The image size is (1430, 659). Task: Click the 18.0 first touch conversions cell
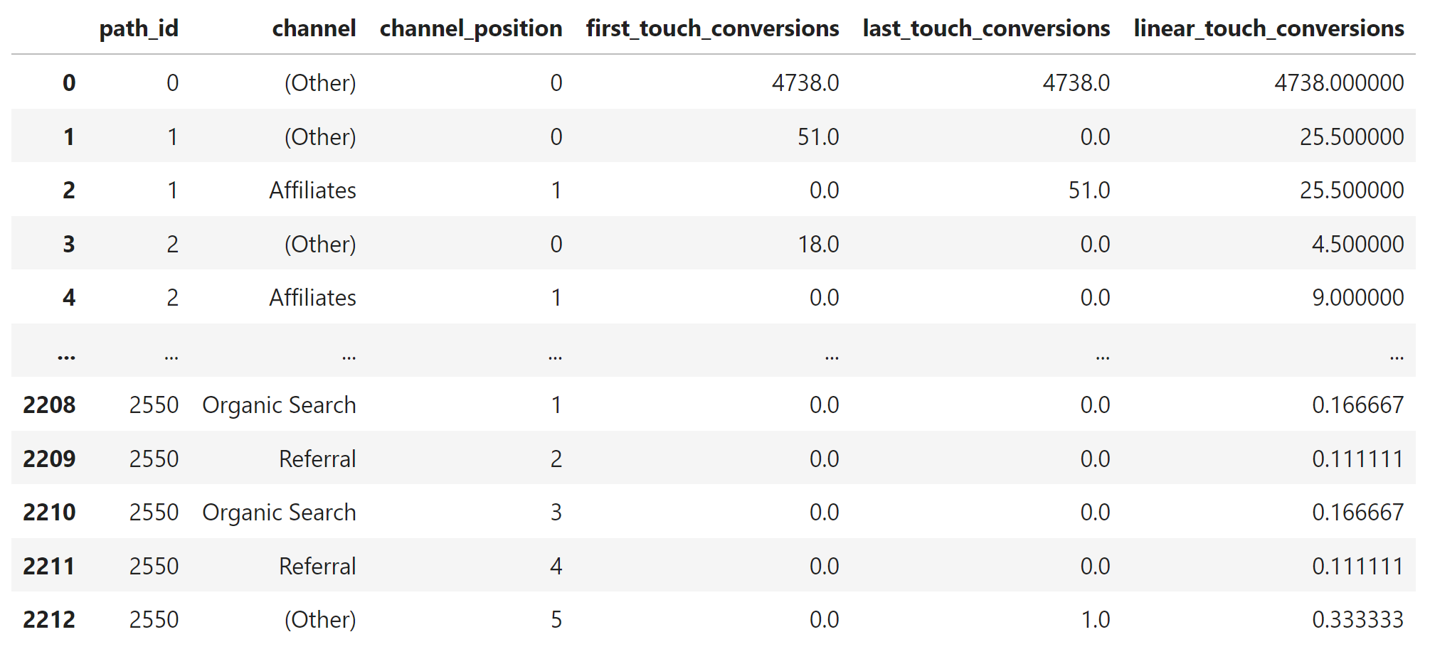818,244
